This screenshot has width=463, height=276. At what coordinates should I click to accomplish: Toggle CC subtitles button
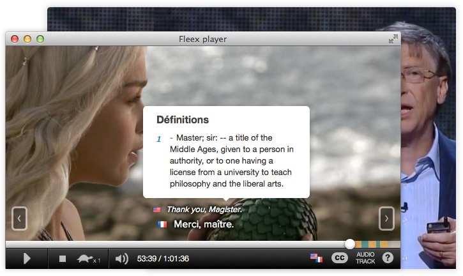tap(340, 258)
